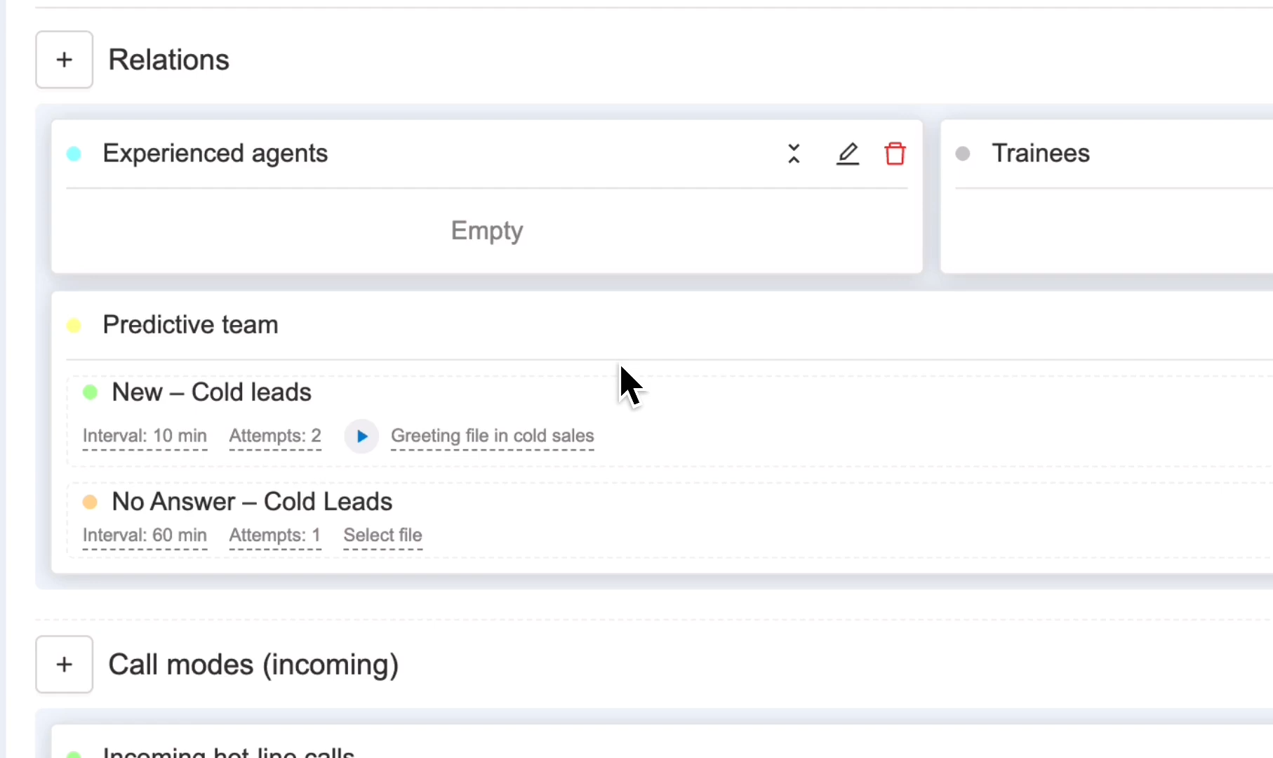Play the greeting file in cold sales
The width and height of the screenshot is (1273, 758).
[x=361, y=437]
